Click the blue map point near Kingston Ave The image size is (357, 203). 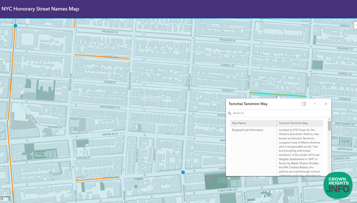pos(183,172)
